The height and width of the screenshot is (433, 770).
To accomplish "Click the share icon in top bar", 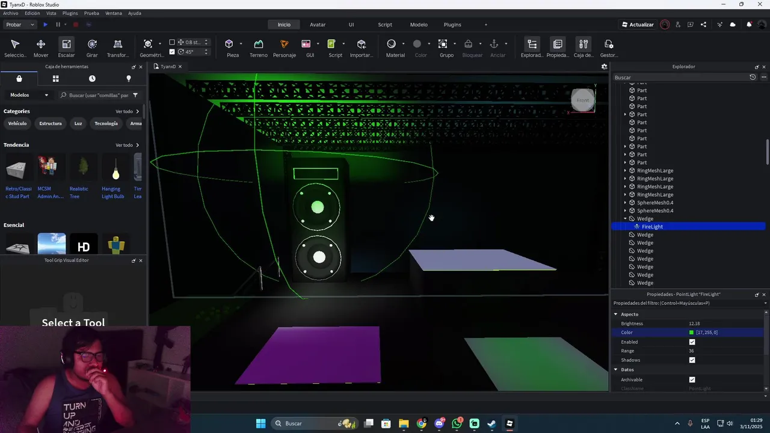I will click(x=703, y=25).
